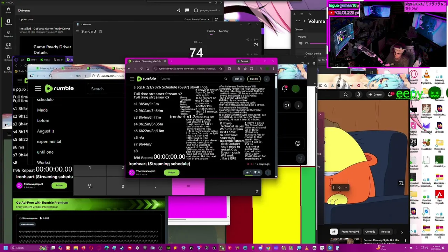
Task: Mute the volume with the speaker icon in Volume panel
Action: (x=300, y=43)
